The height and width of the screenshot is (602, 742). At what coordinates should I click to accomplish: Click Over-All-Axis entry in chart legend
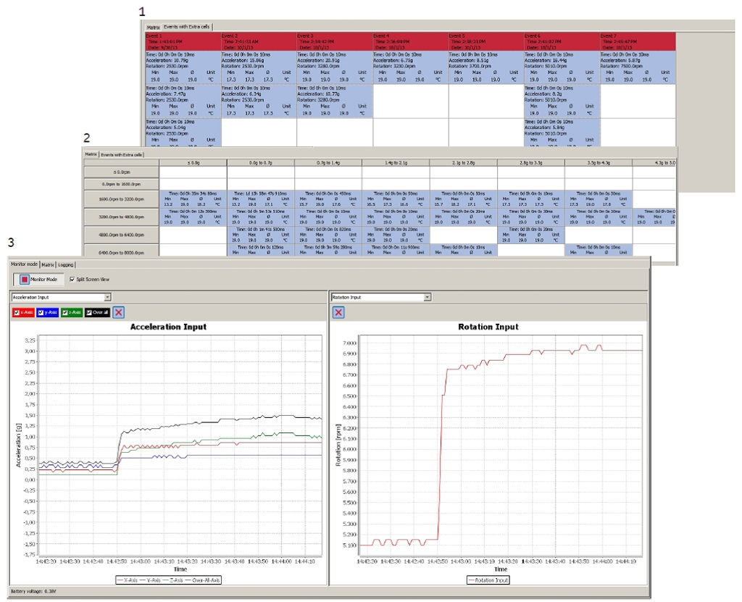(x=203, y=580)
